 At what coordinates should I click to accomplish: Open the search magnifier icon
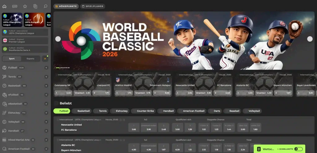point(46,6)
